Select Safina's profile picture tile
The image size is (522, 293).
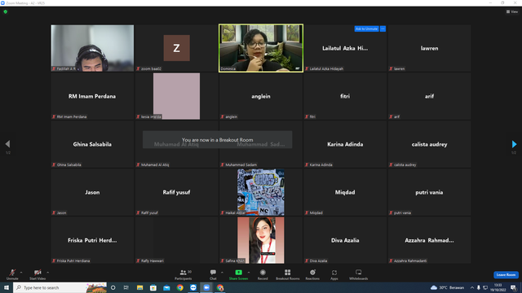(261, 240)
